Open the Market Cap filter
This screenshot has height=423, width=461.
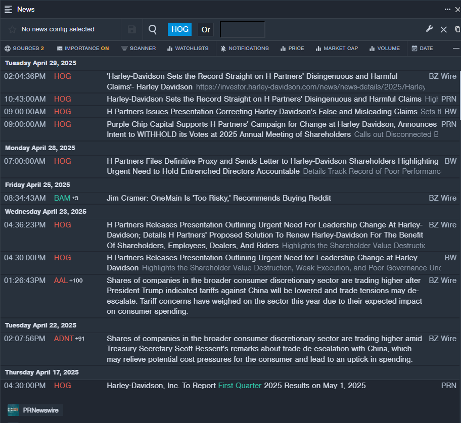click(337, 49)
